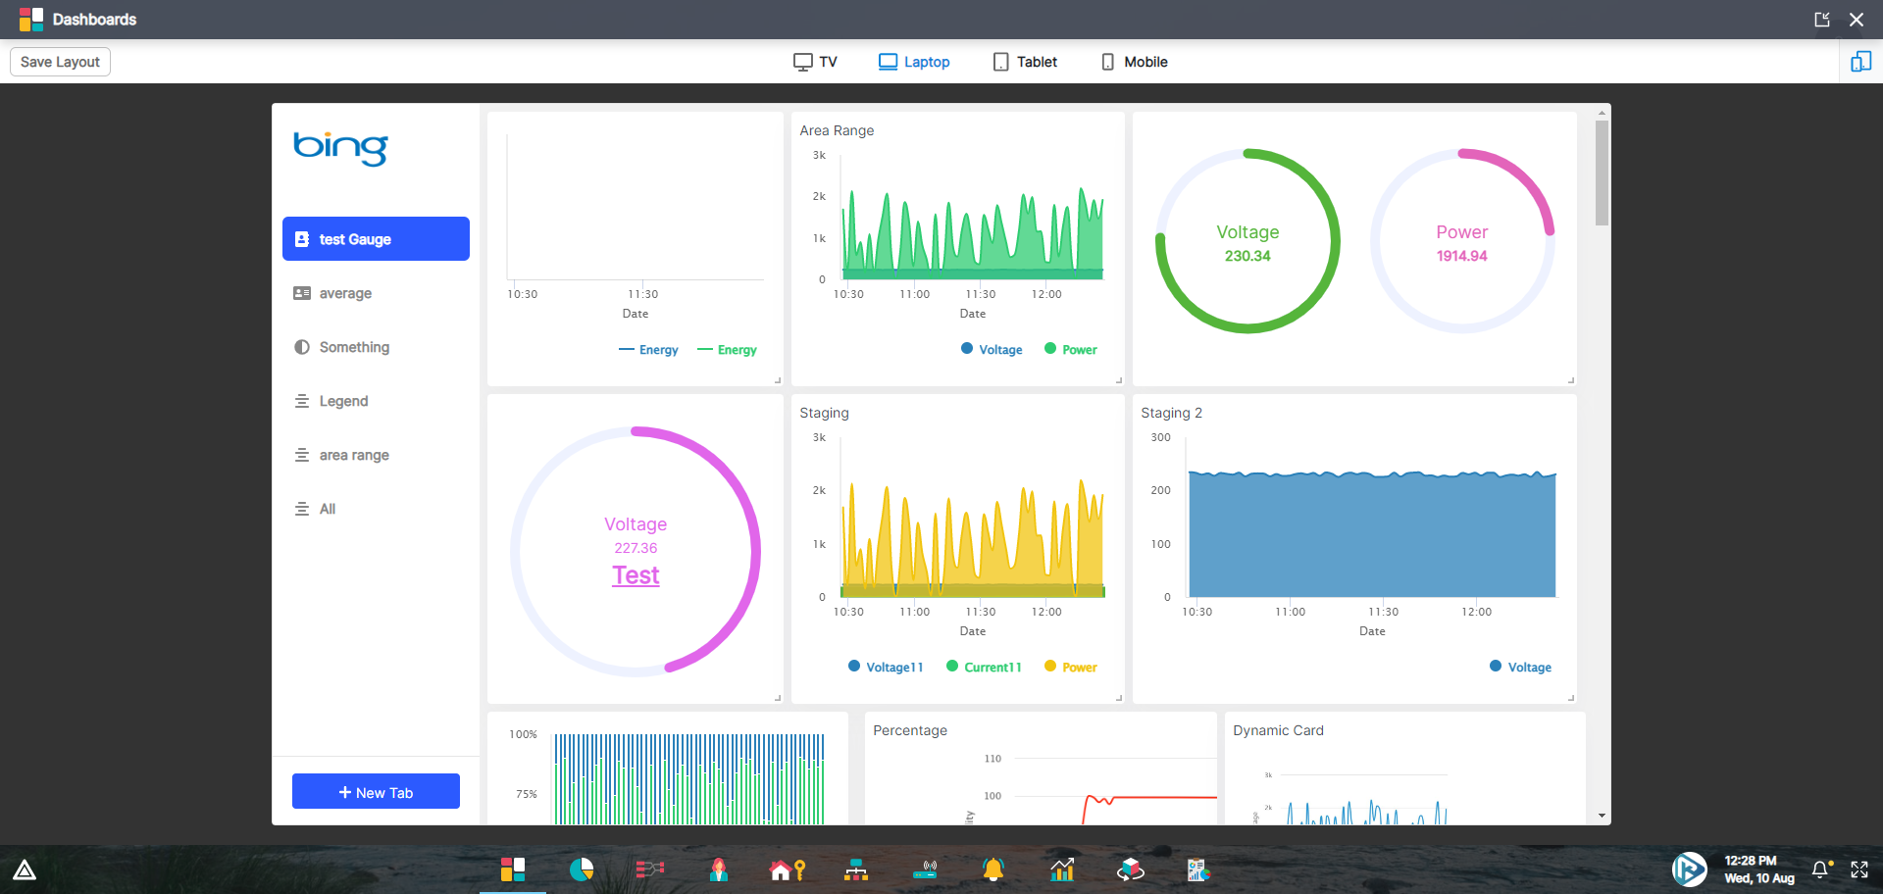This screenshot has width=1883, height=894.
Task: Click the Save Layout button
Action: pyautogui.click(x=59, y=61)
